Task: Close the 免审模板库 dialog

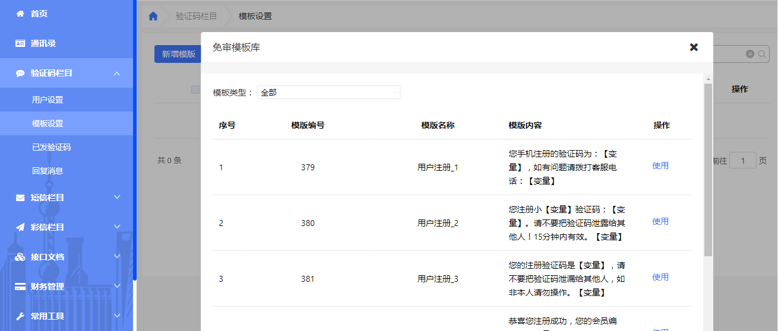Action: (x=694, y=47)
